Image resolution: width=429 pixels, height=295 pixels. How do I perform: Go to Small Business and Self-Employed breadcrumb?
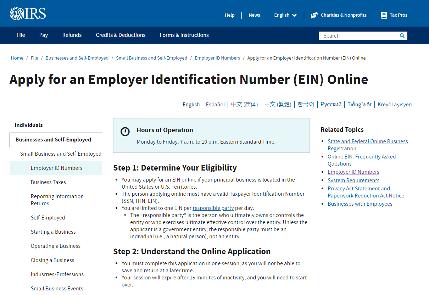[151, 58]
